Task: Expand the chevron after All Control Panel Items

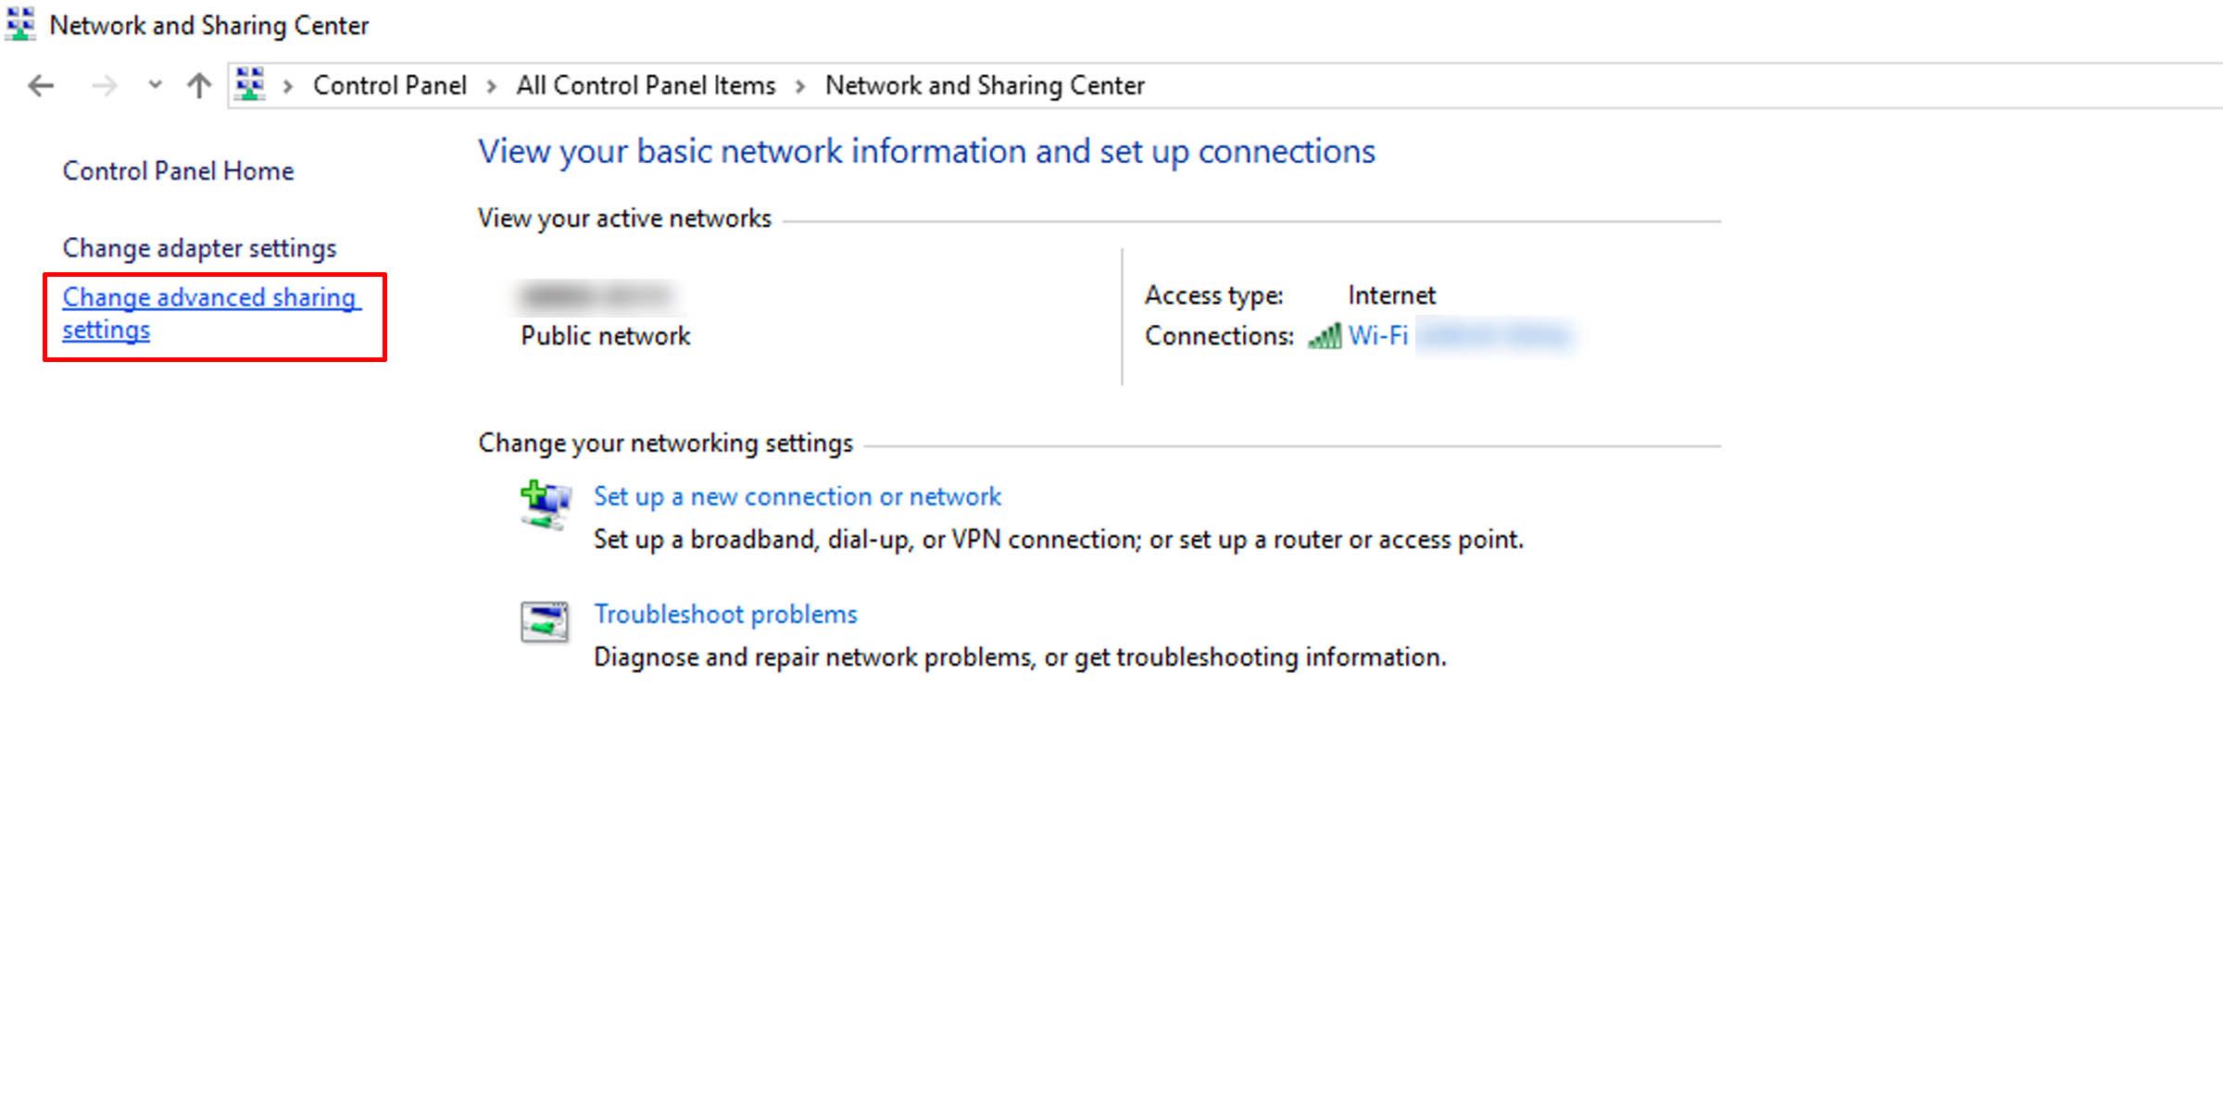Action: 800,86
